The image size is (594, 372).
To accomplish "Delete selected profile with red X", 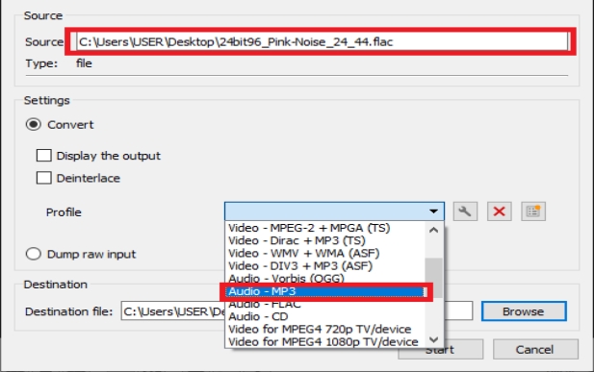I will 500,211.
